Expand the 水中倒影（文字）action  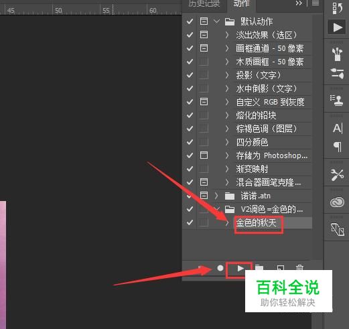click(x=227, y=88)
